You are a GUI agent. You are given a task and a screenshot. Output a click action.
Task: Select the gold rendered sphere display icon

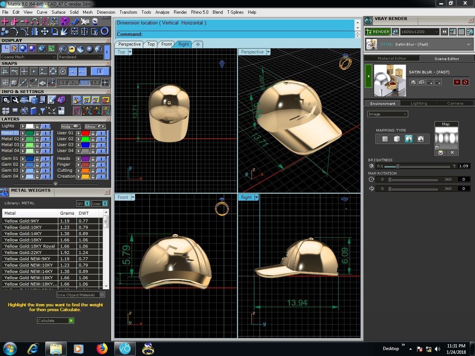(72, 49)
